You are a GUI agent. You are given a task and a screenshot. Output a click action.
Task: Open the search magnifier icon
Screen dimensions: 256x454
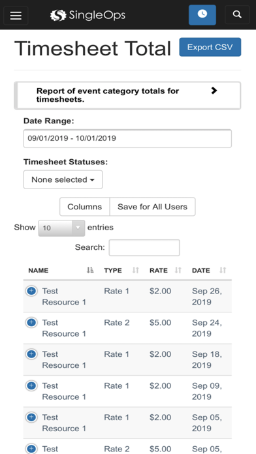[x=237, y=14]
